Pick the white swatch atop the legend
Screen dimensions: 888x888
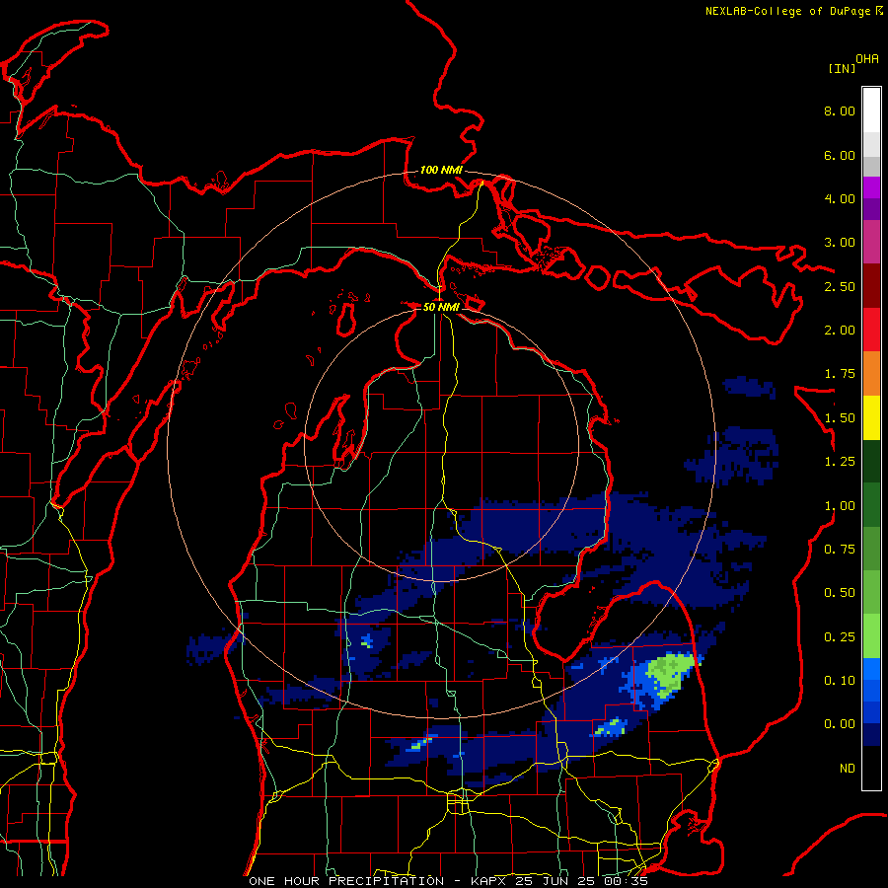(x=871, y=111)
